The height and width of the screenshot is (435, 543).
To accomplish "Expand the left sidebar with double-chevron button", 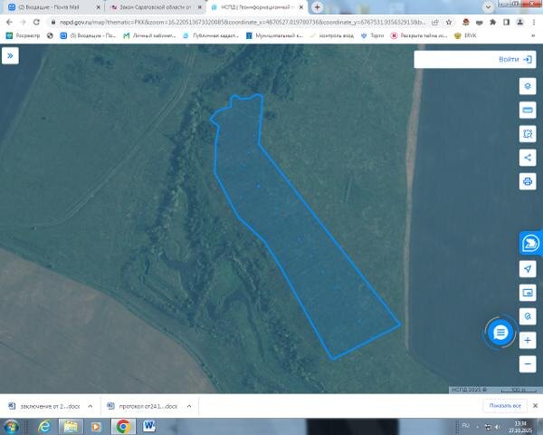I will (10, 55).
